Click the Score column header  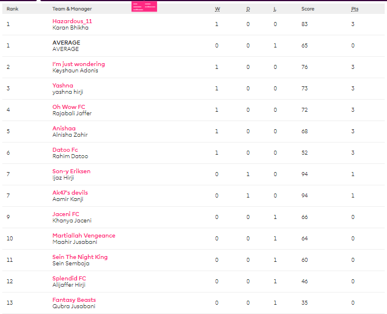pos(308,9)
